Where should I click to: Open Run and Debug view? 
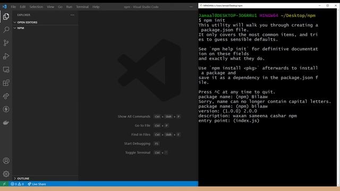coord(6,56)
